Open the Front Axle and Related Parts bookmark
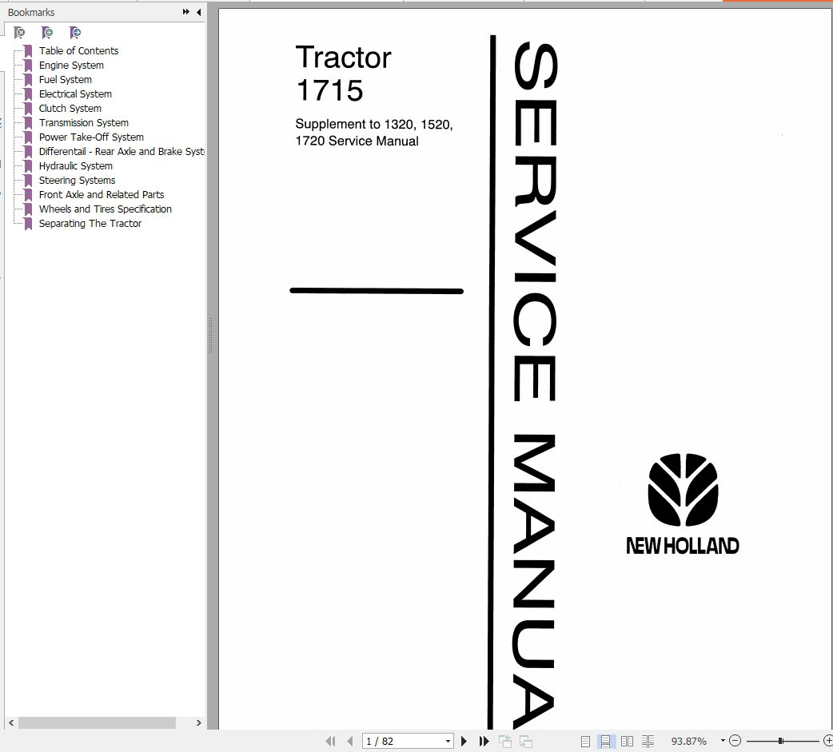This screenshot has width=833, height=752. pos(102,194)
